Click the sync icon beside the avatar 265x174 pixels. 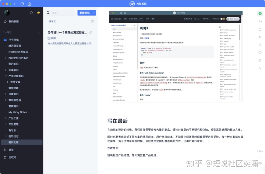[x=31, y=13]
